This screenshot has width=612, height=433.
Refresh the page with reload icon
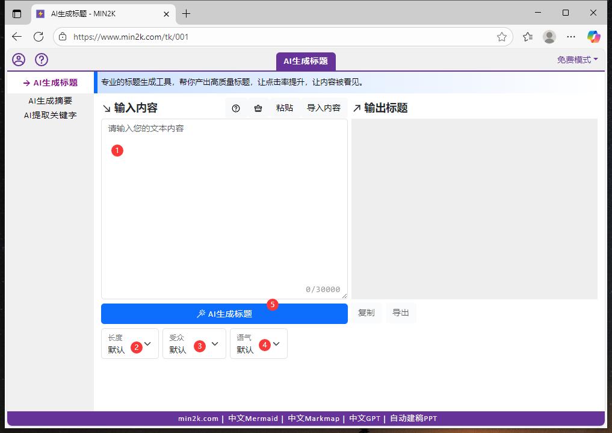(39, 37)
